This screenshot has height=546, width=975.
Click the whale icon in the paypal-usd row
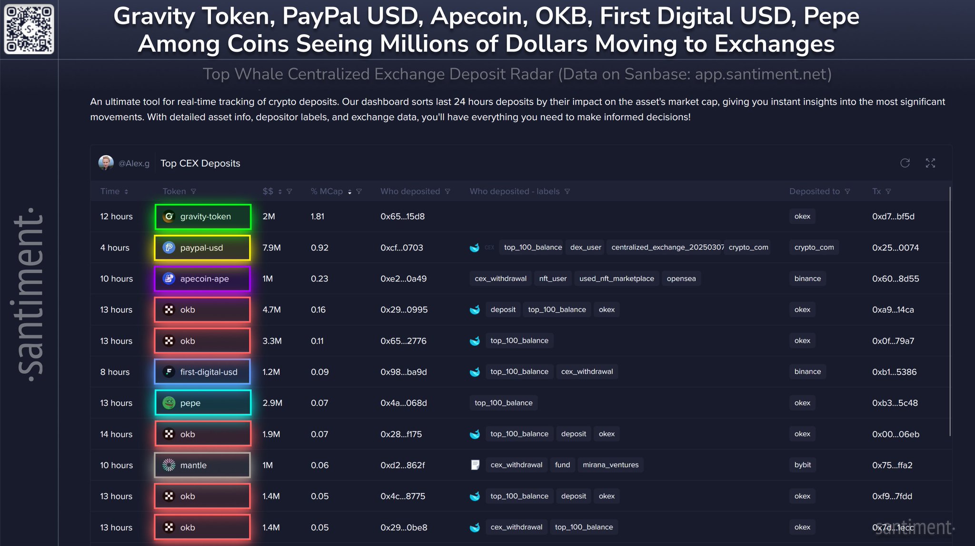[x=475, y=248]
